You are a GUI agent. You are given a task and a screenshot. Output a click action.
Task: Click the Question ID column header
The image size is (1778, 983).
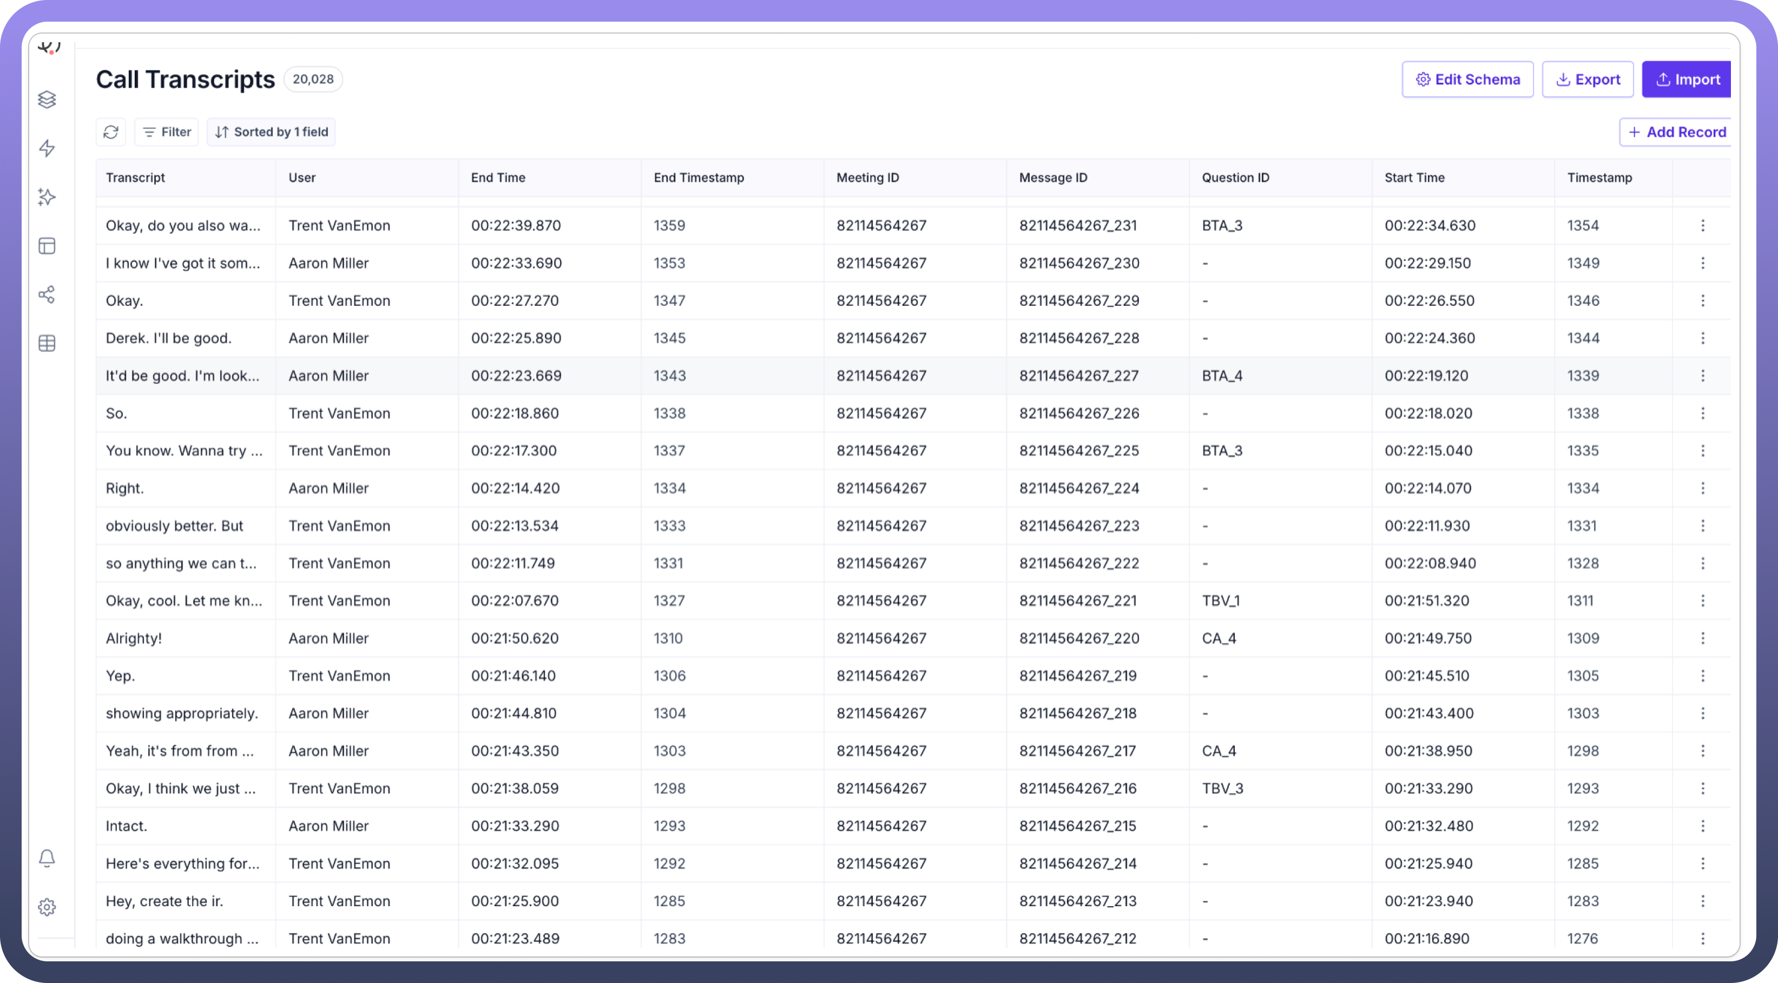click(1235, 178)
